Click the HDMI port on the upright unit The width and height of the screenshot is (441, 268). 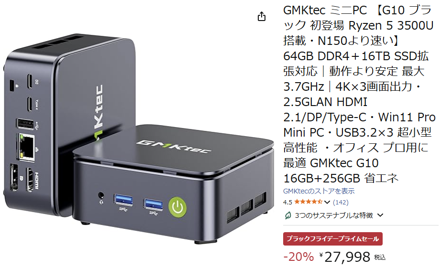coord(31,179)
